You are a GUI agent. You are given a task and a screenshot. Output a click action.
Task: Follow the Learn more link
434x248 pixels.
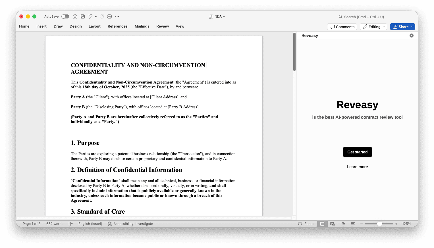tap(357, 167)
